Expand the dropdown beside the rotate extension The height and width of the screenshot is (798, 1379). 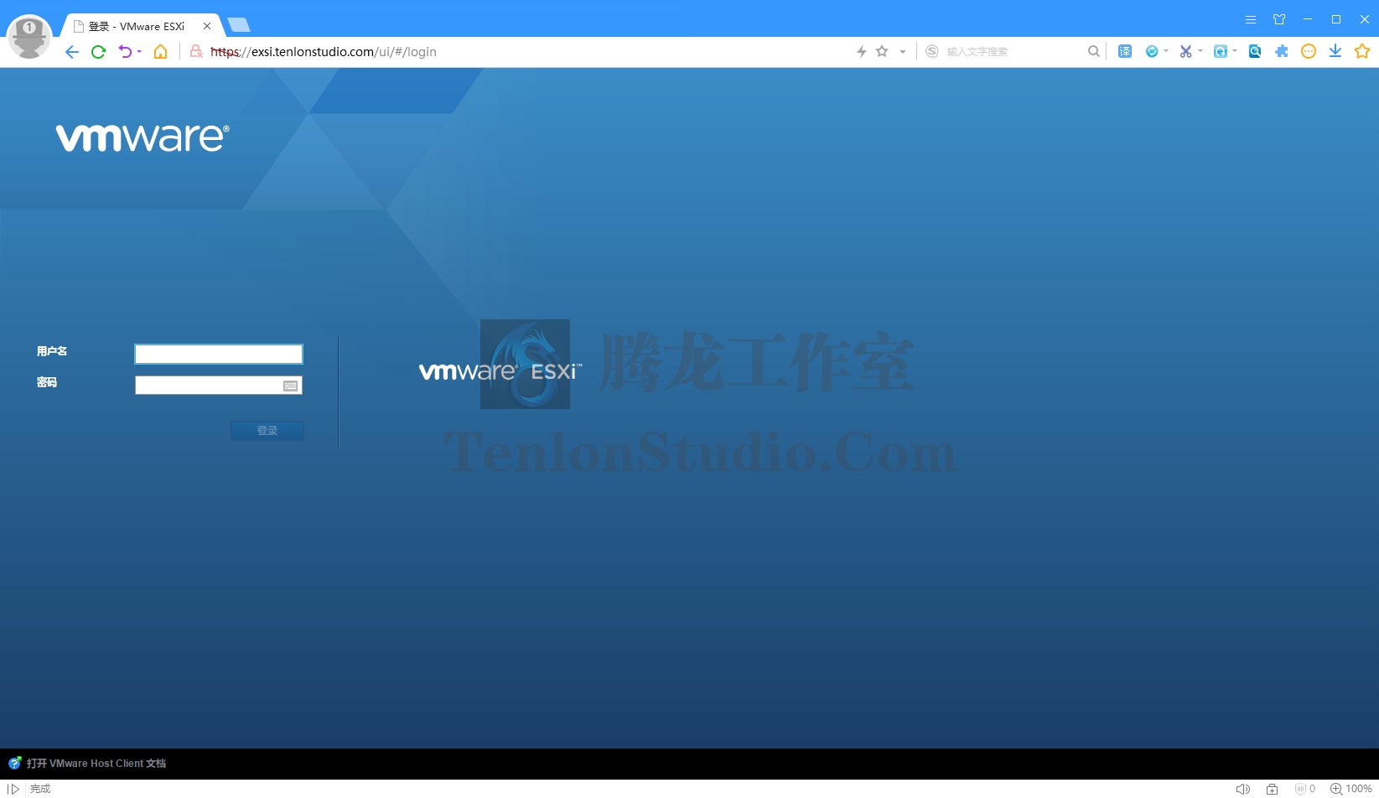coord(1235,52)
